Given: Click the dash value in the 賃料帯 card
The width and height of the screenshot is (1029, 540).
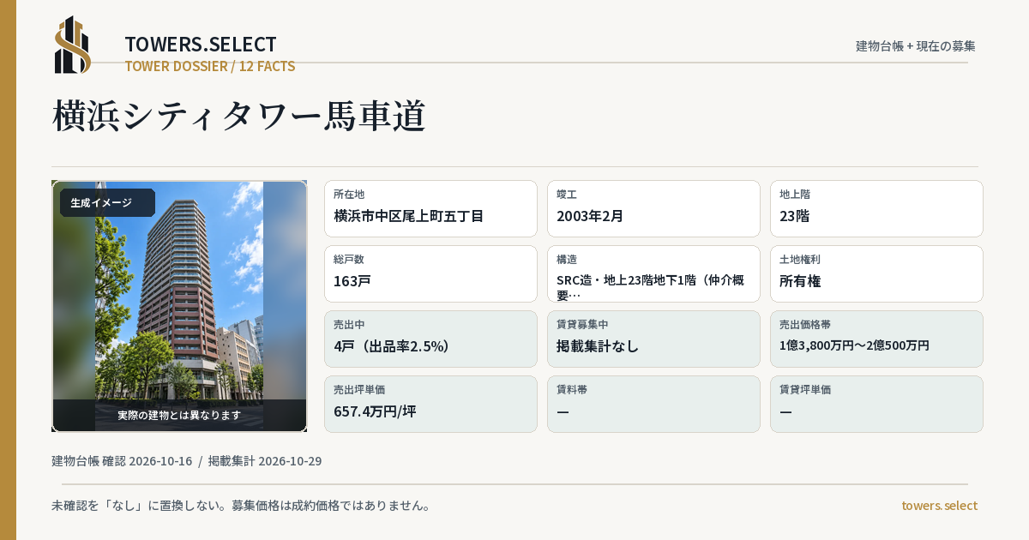Looking at the screenshot, I should [x=563, y=411].
